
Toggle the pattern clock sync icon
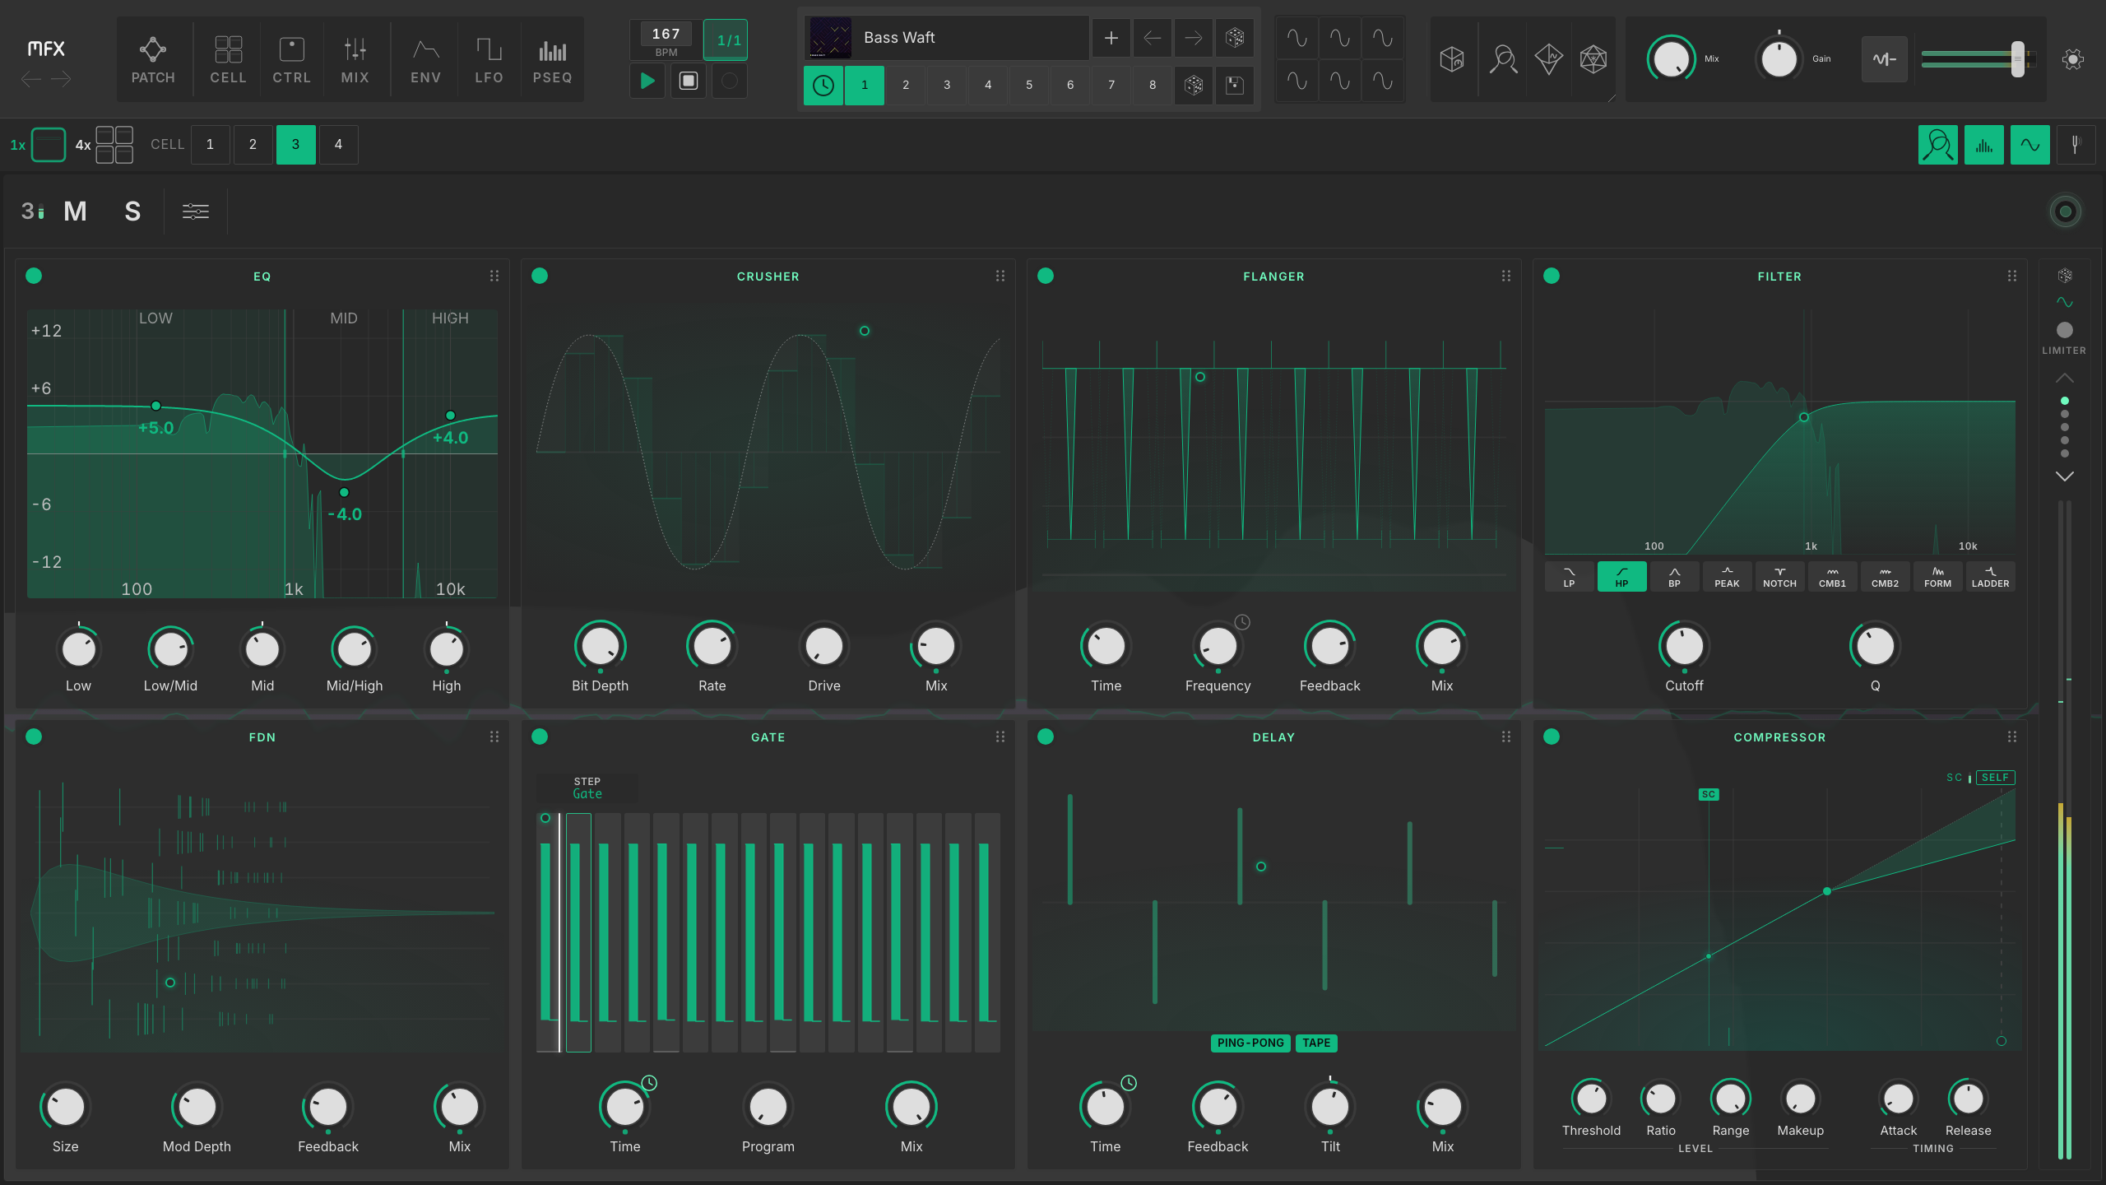click(823, 85)
